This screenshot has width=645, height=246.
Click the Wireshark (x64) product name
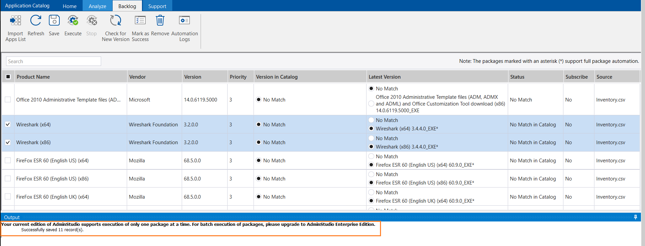click(33, 124)
